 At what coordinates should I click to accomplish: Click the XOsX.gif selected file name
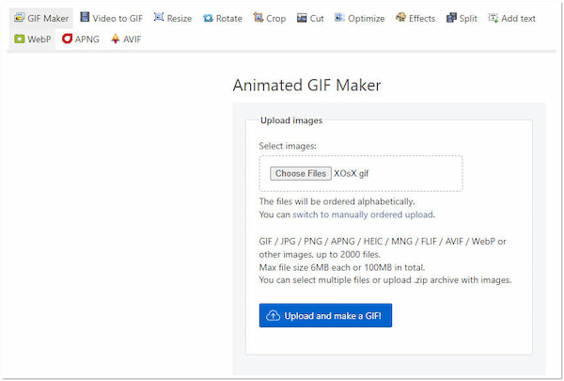pyautogui.click(x=351, y=174)
